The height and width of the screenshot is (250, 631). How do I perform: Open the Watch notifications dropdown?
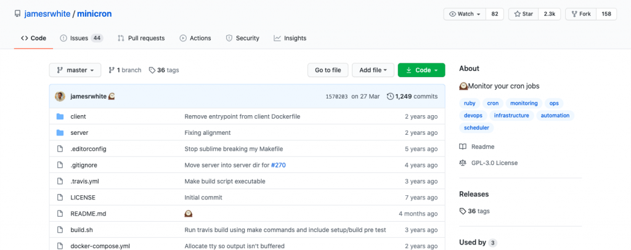(x=465, y=14)
